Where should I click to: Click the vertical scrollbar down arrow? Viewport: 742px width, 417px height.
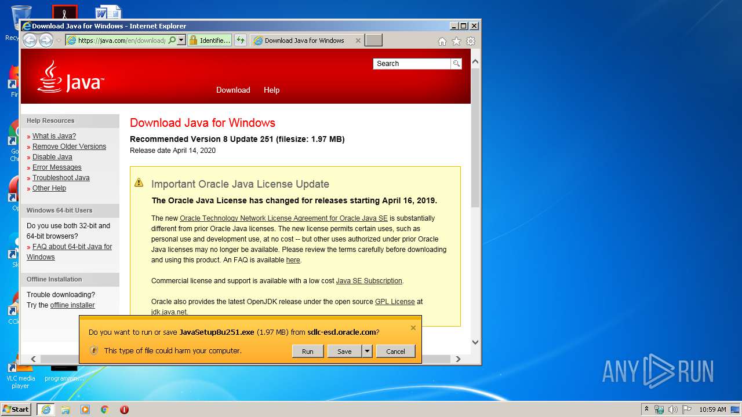click(x=475, y=342)
